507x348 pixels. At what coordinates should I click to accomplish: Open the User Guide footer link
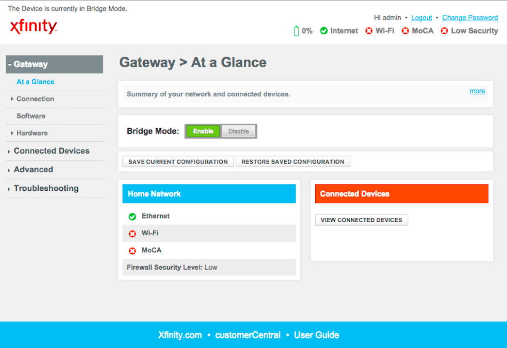pyautogui.click(x=316, y=335)
